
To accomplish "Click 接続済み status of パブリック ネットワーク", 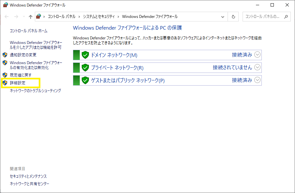I will tap(242, 80).
